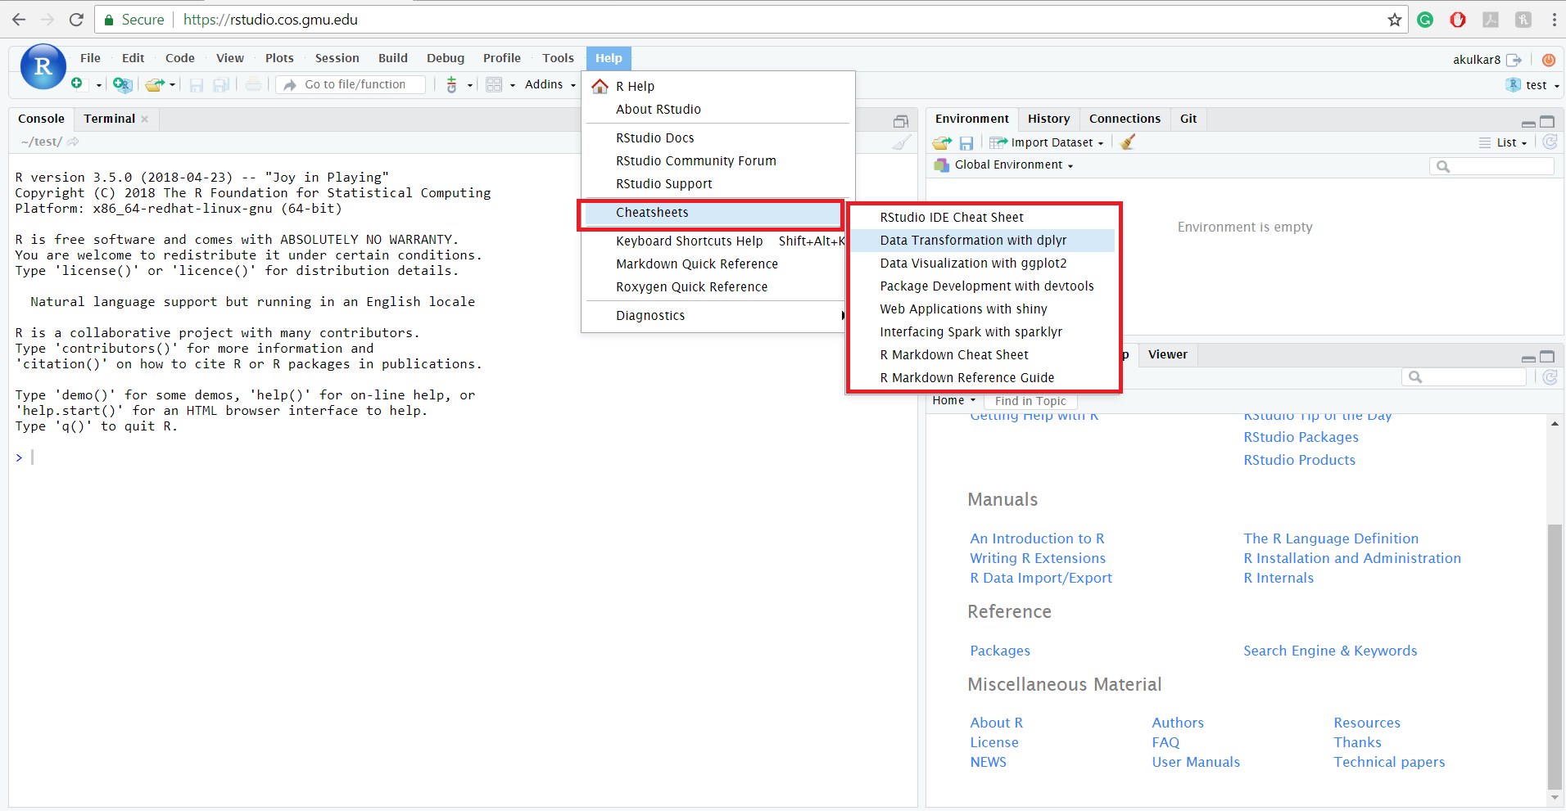
Task: Expand the workspace panes dropdown arrow
Action: [513, 85]
